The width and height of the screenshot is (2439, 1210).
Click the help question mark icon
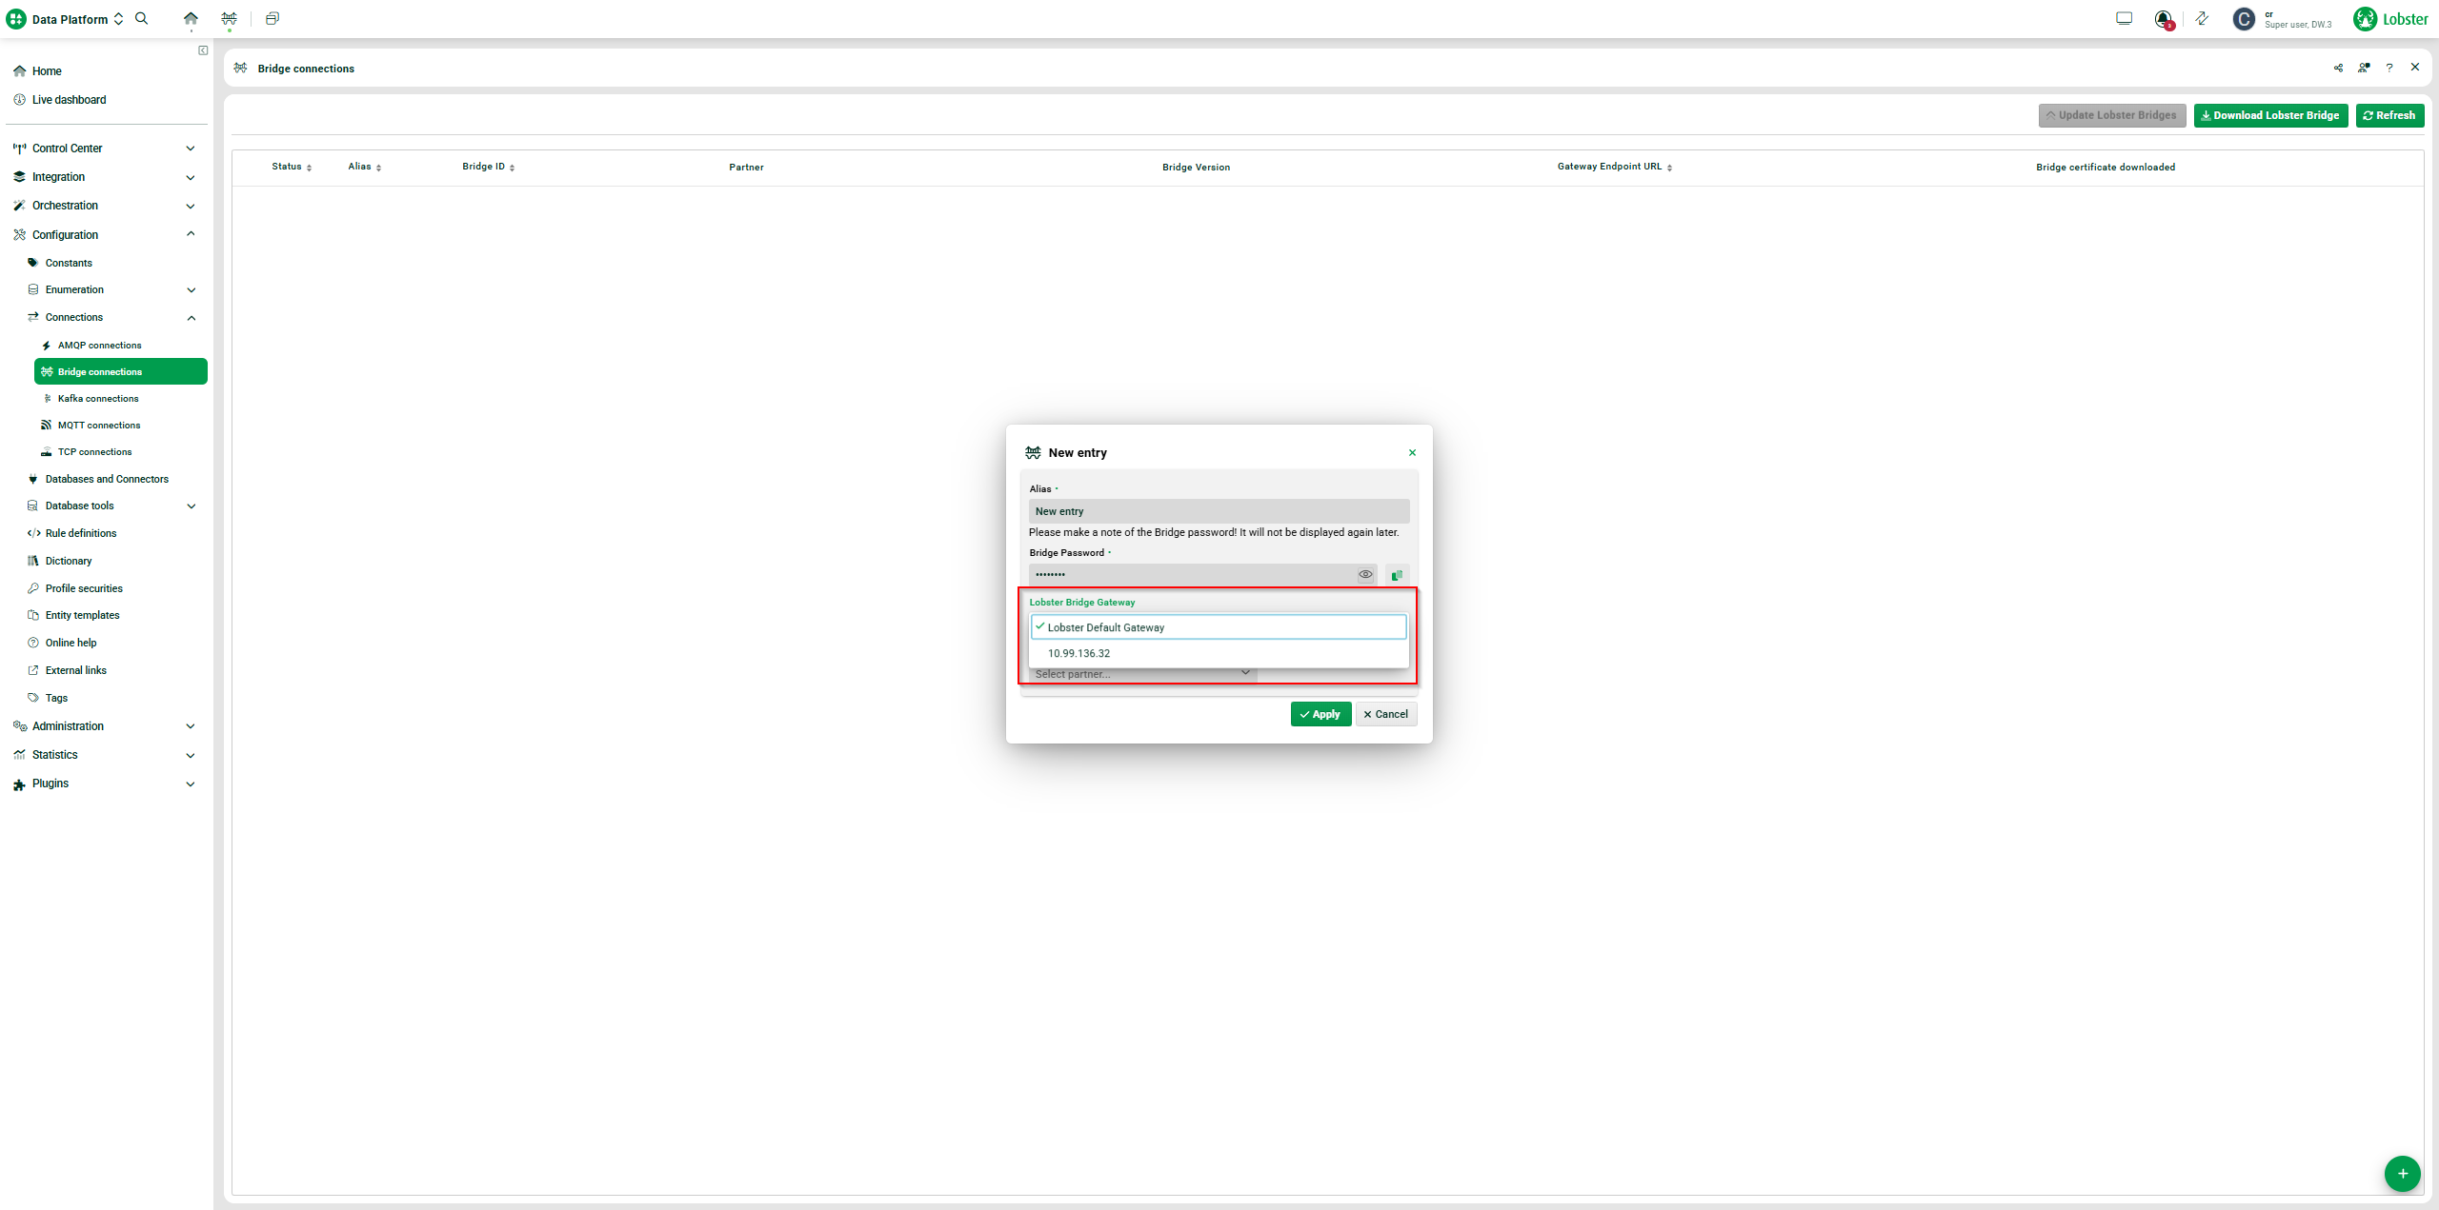pos(2389,68)
